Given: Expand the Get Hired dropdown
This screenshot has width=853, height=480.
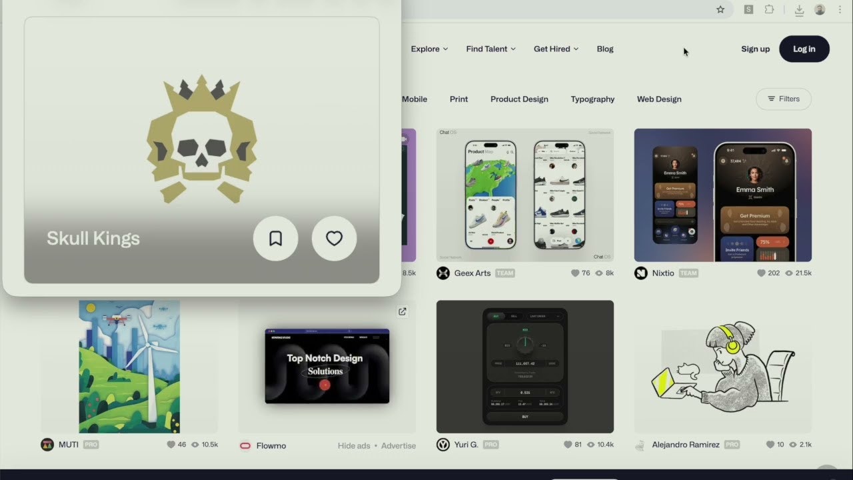Looking at the screenshot, I should tap(556, 49).
